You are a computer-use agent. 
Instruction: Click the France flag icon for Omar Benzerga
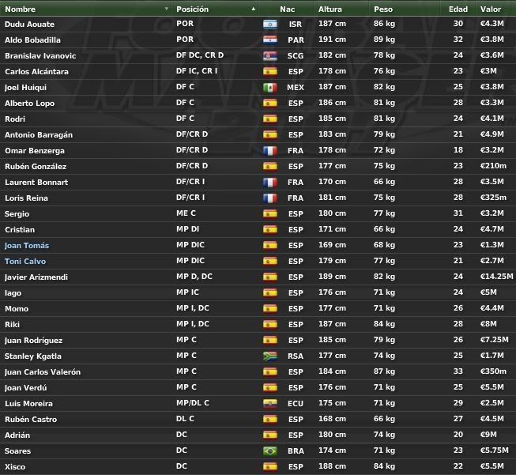(x=270, y=151)
